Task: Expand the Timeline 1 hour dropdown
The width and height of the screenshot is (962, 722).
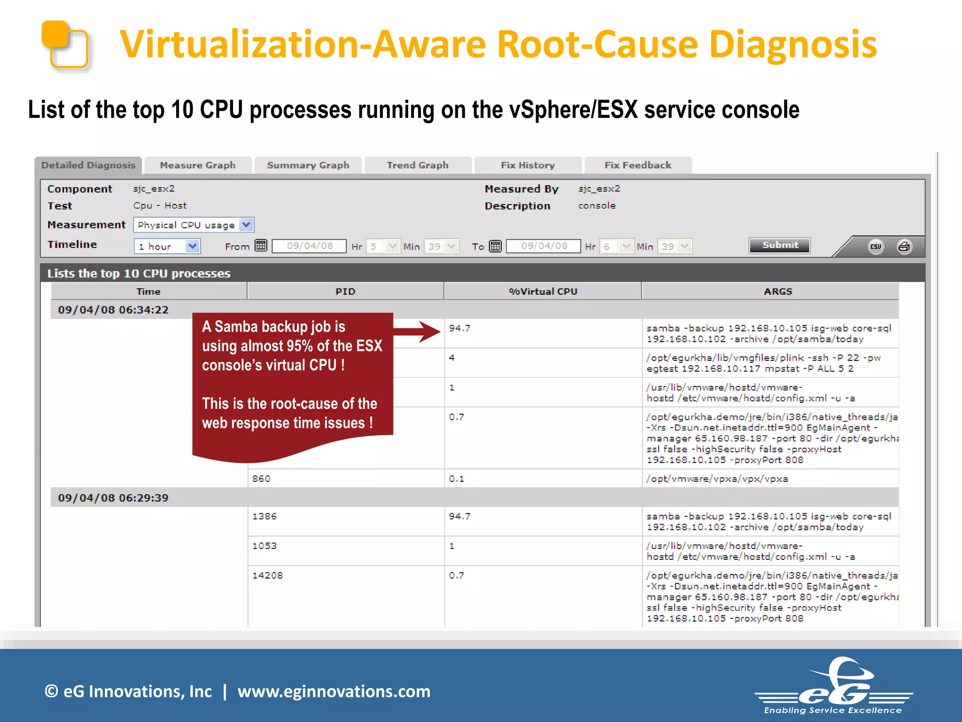Action: (x=167, y=246)
